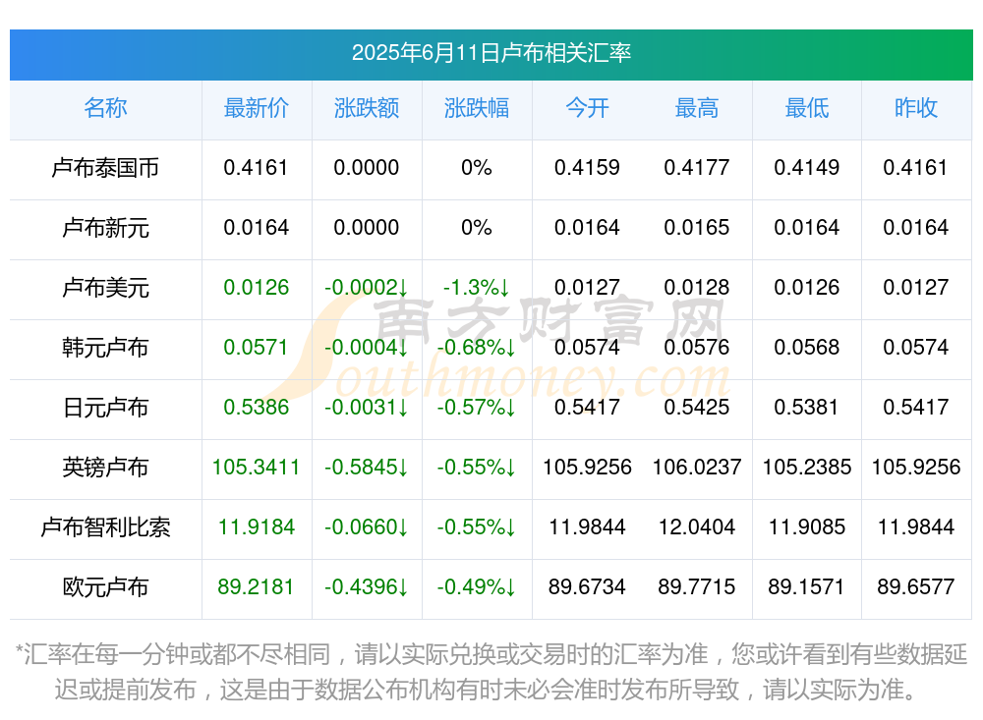Image resolution: width=983 pixels, height=720 pixels.
Task: Click the 欧元卢布 row name
Action: tap(105, 587)
